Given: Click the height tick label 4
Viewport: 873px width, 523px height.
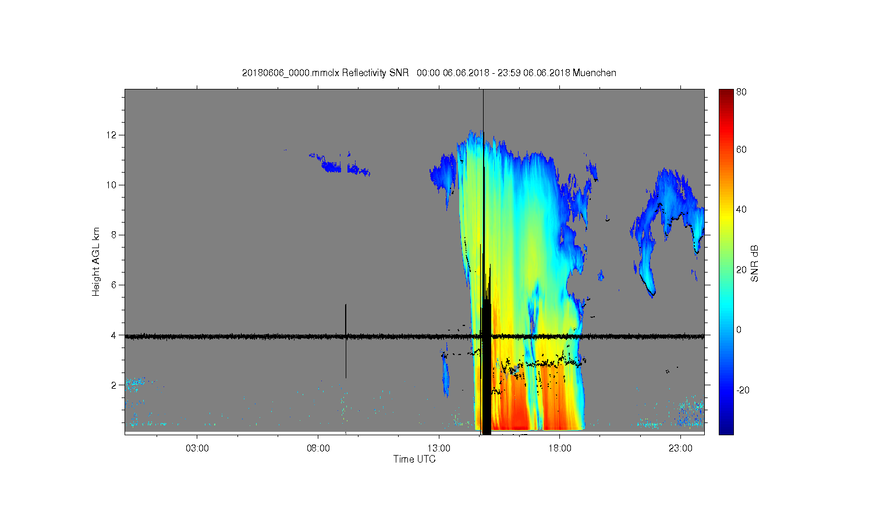Looking at the screenshot, I should pos(115,335).
